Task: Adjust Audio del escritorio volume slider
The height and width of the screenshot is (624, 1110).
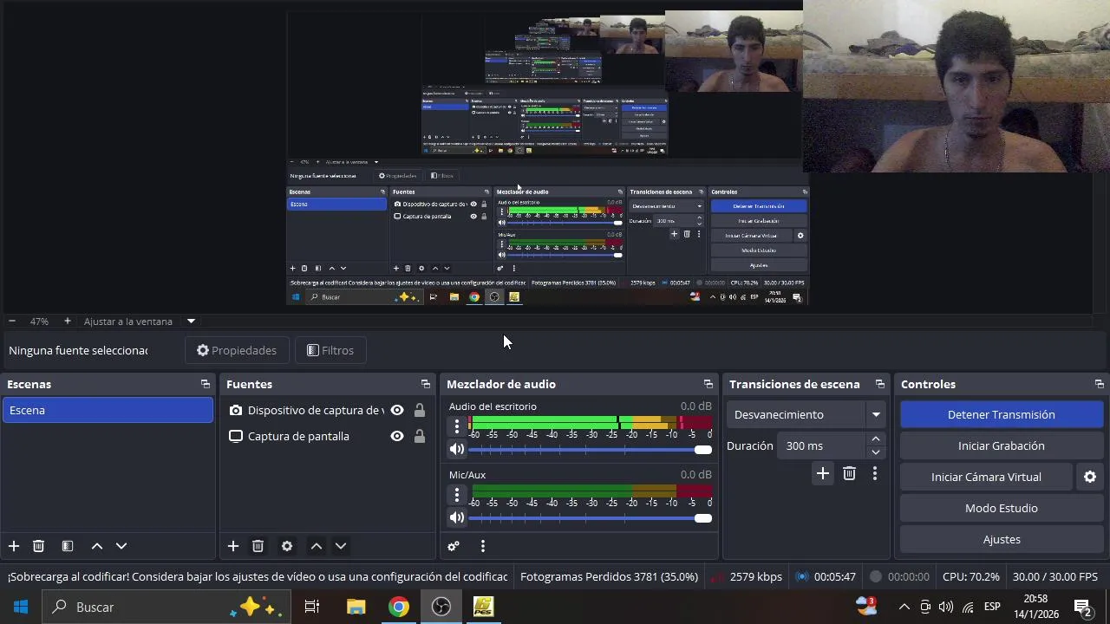Action: click(x=590, y=449)
